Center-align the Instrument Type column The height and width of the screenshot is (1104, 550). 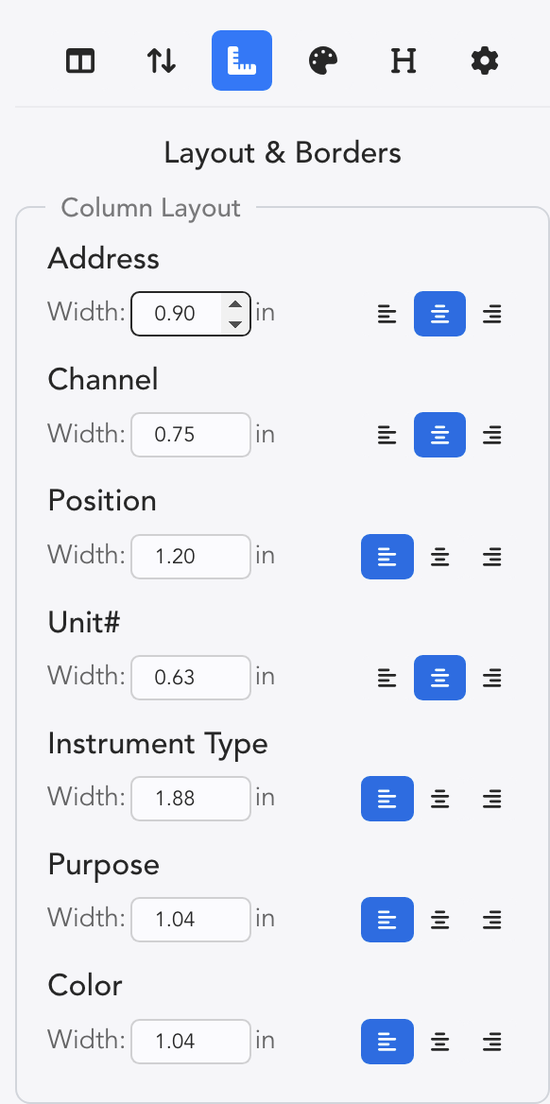point(440,799)
